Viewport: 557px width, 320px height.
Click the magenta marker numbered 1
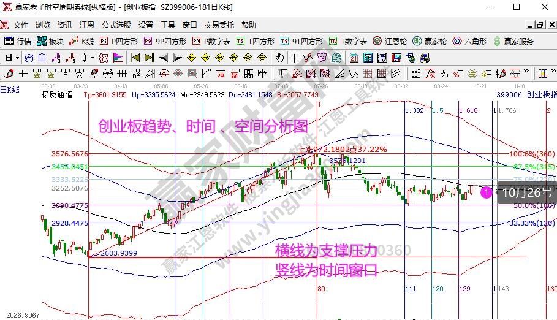click(x=485, y=192)
